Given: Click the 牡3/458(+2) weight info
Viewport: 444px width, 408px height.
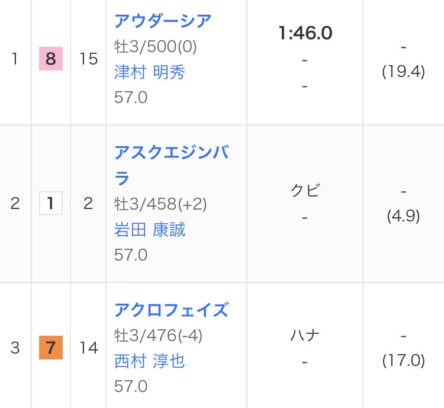Looking at the screenshot, I should click(160, 204).
